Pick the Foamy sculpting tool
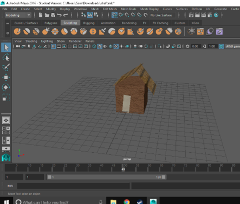Screen dimensions: 240x204 tap(74, 31)
